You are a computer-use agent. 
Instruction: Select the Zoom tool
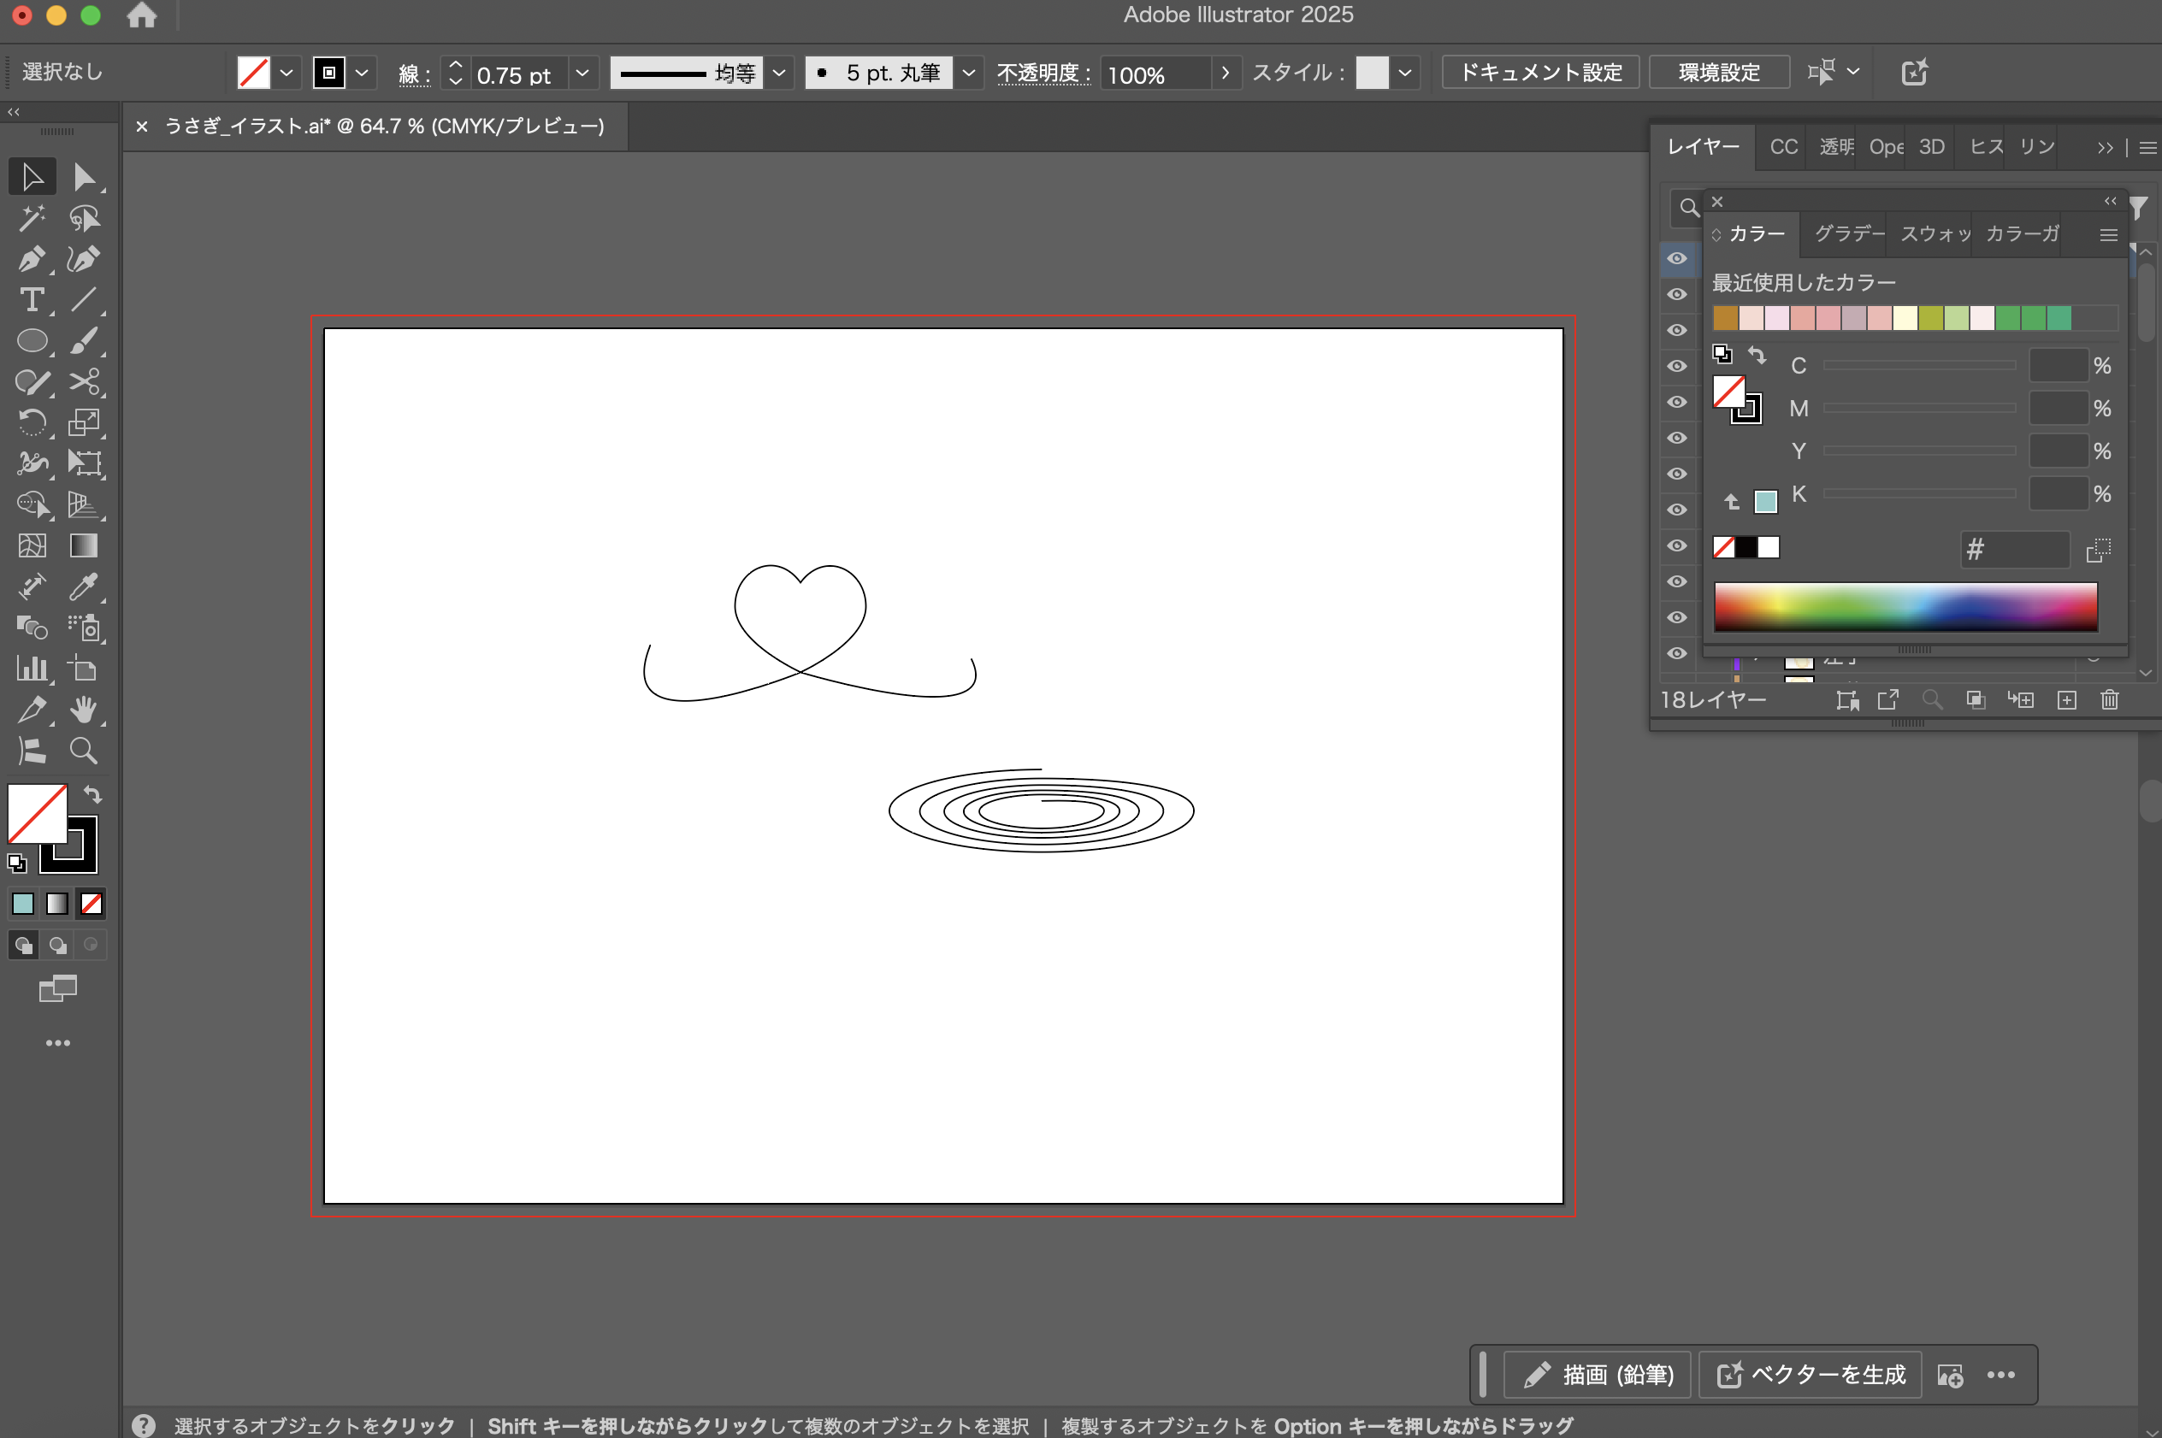pos(85,750)
